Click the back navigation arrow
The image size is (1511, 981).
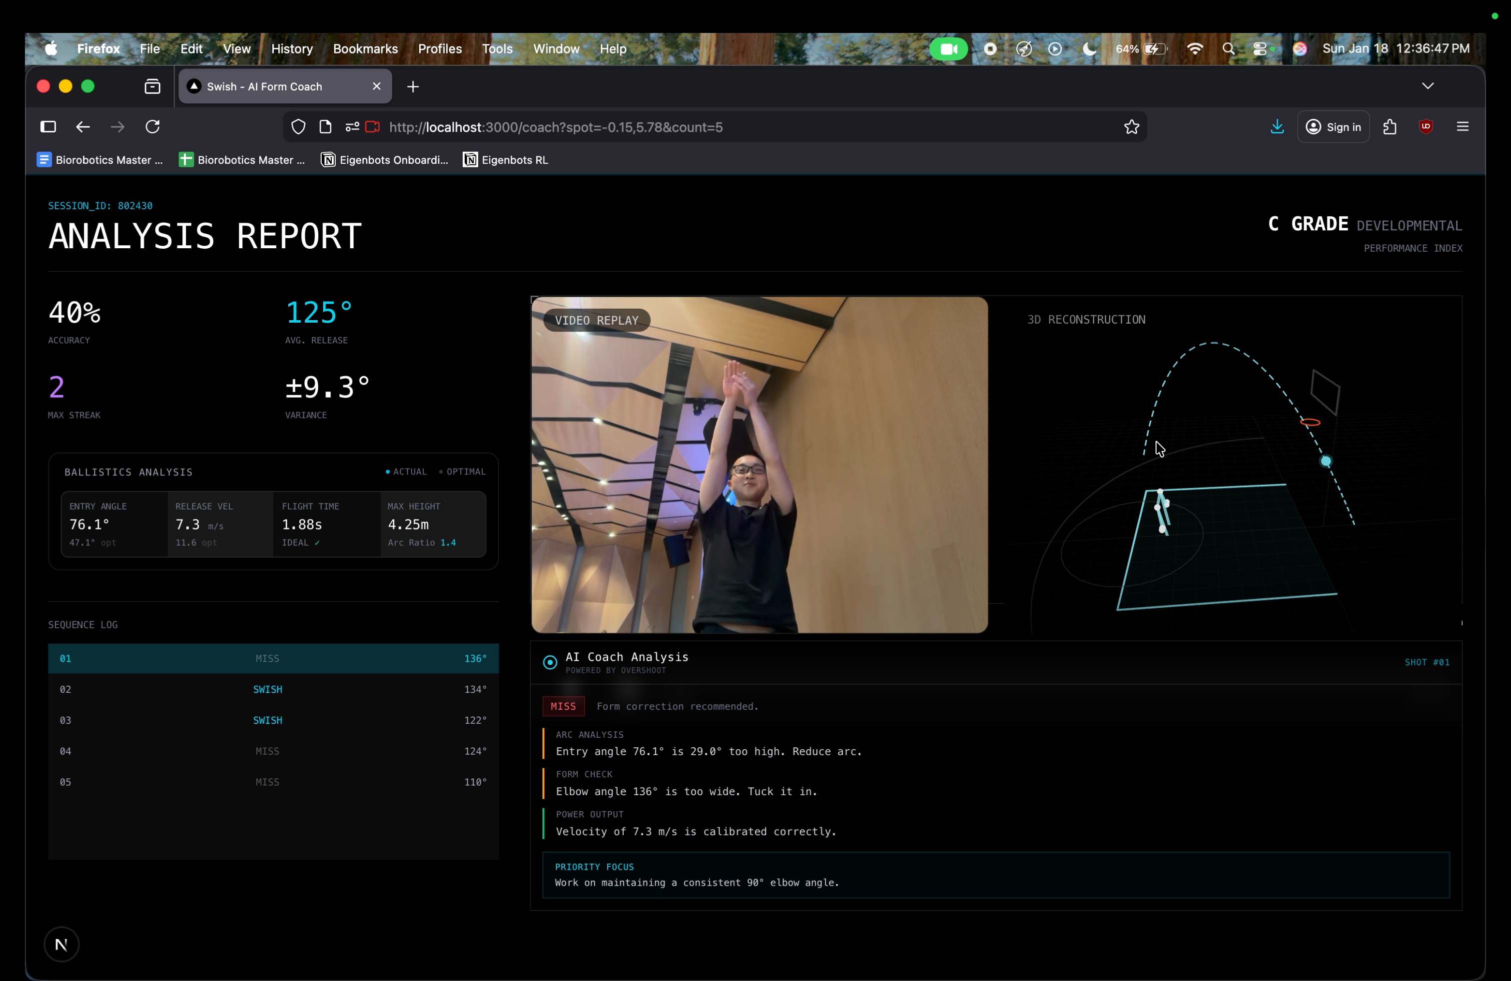tap(82, 127)
